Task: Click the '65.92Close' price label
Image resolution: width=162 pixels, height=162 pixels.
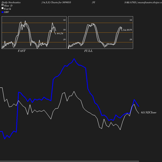Action: (x=149, y=112)
